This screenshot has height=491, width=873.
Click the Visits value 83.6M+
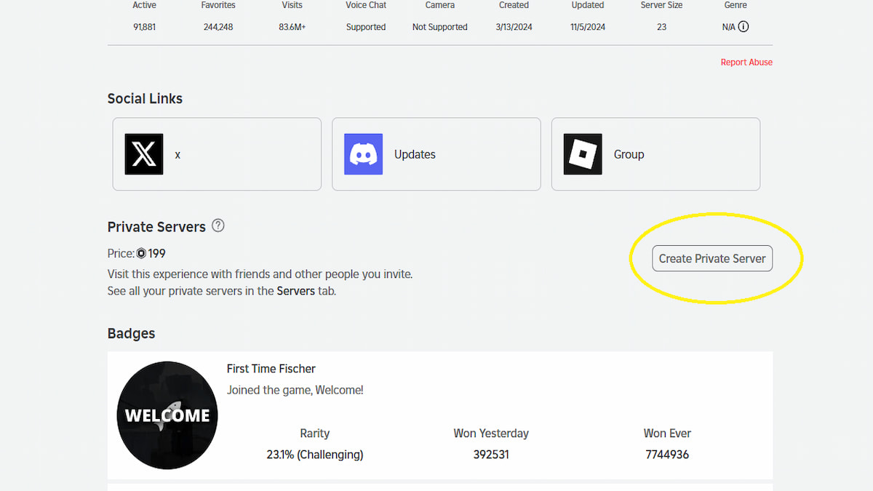pos(292,27)
